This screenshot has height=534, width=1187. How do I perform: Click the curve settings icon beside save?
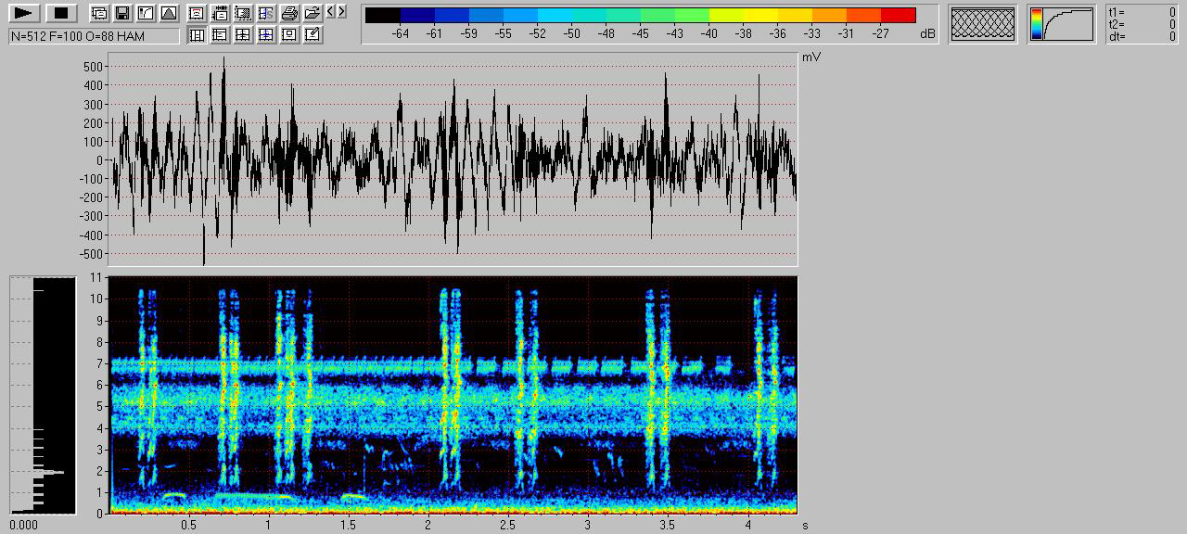(145, 13)
